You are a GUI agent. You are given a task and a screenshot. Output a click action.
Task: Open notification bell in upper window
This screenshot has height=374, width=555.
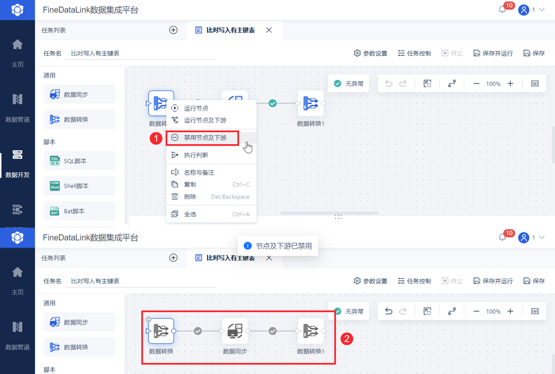(502, 10)
